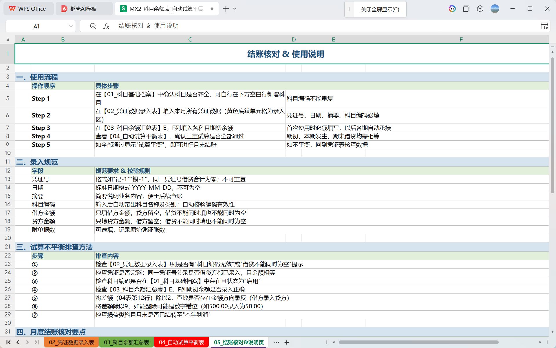The image size is (556, 348).
Task: Go to previous sheet arrow
Action: click(x=18, y=342)
